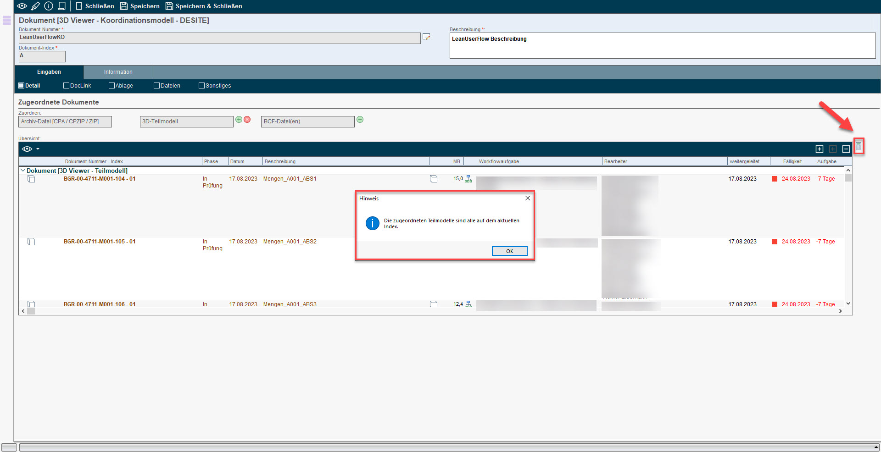Viewport: 881px width, 452px height.
Task: Tick the Ablage checkbox
Action: [x=112, y=86]
